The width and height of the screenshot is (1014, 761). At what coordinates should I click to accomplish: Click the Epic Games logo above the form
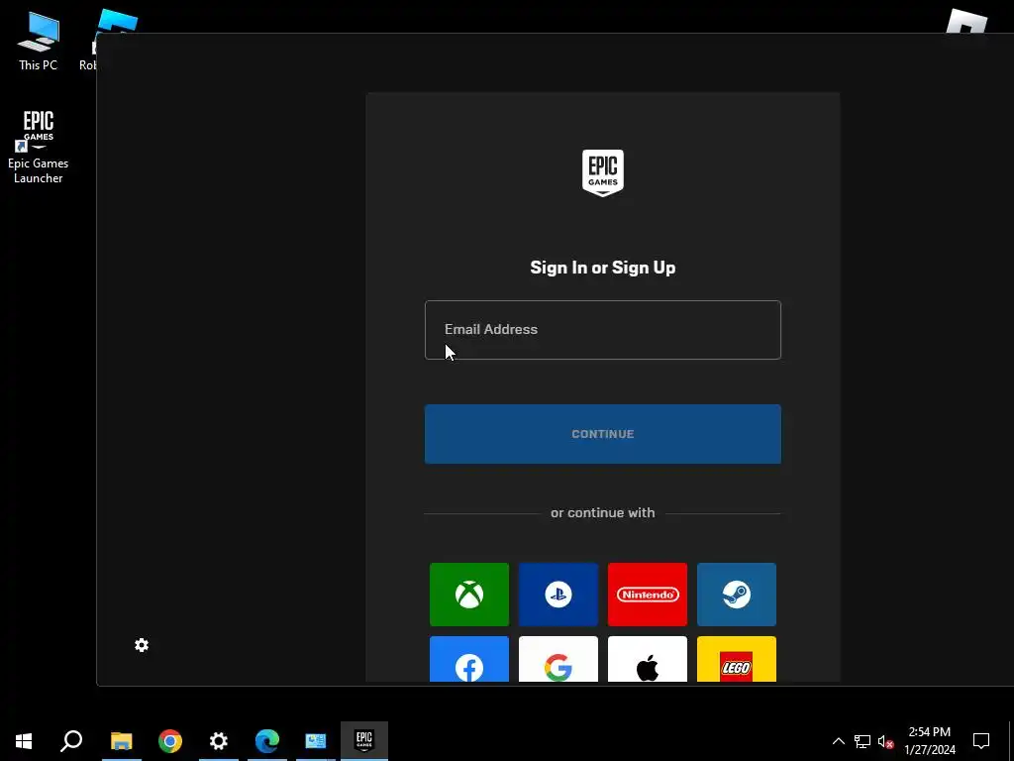(603, 172)
